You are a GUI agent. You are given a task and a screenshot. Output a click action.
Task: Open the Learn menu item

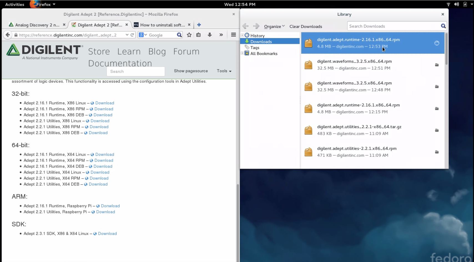(129, 52)
